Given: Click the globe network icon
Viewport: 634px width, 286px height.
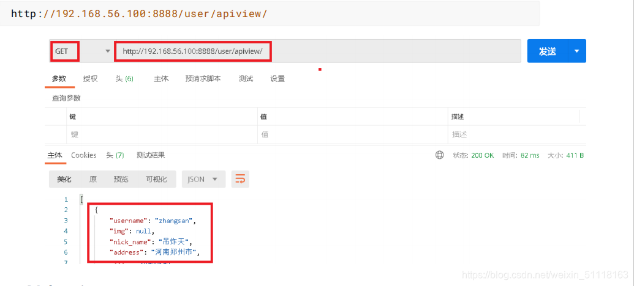Looking at the screenshot, I should click(440, 155).
